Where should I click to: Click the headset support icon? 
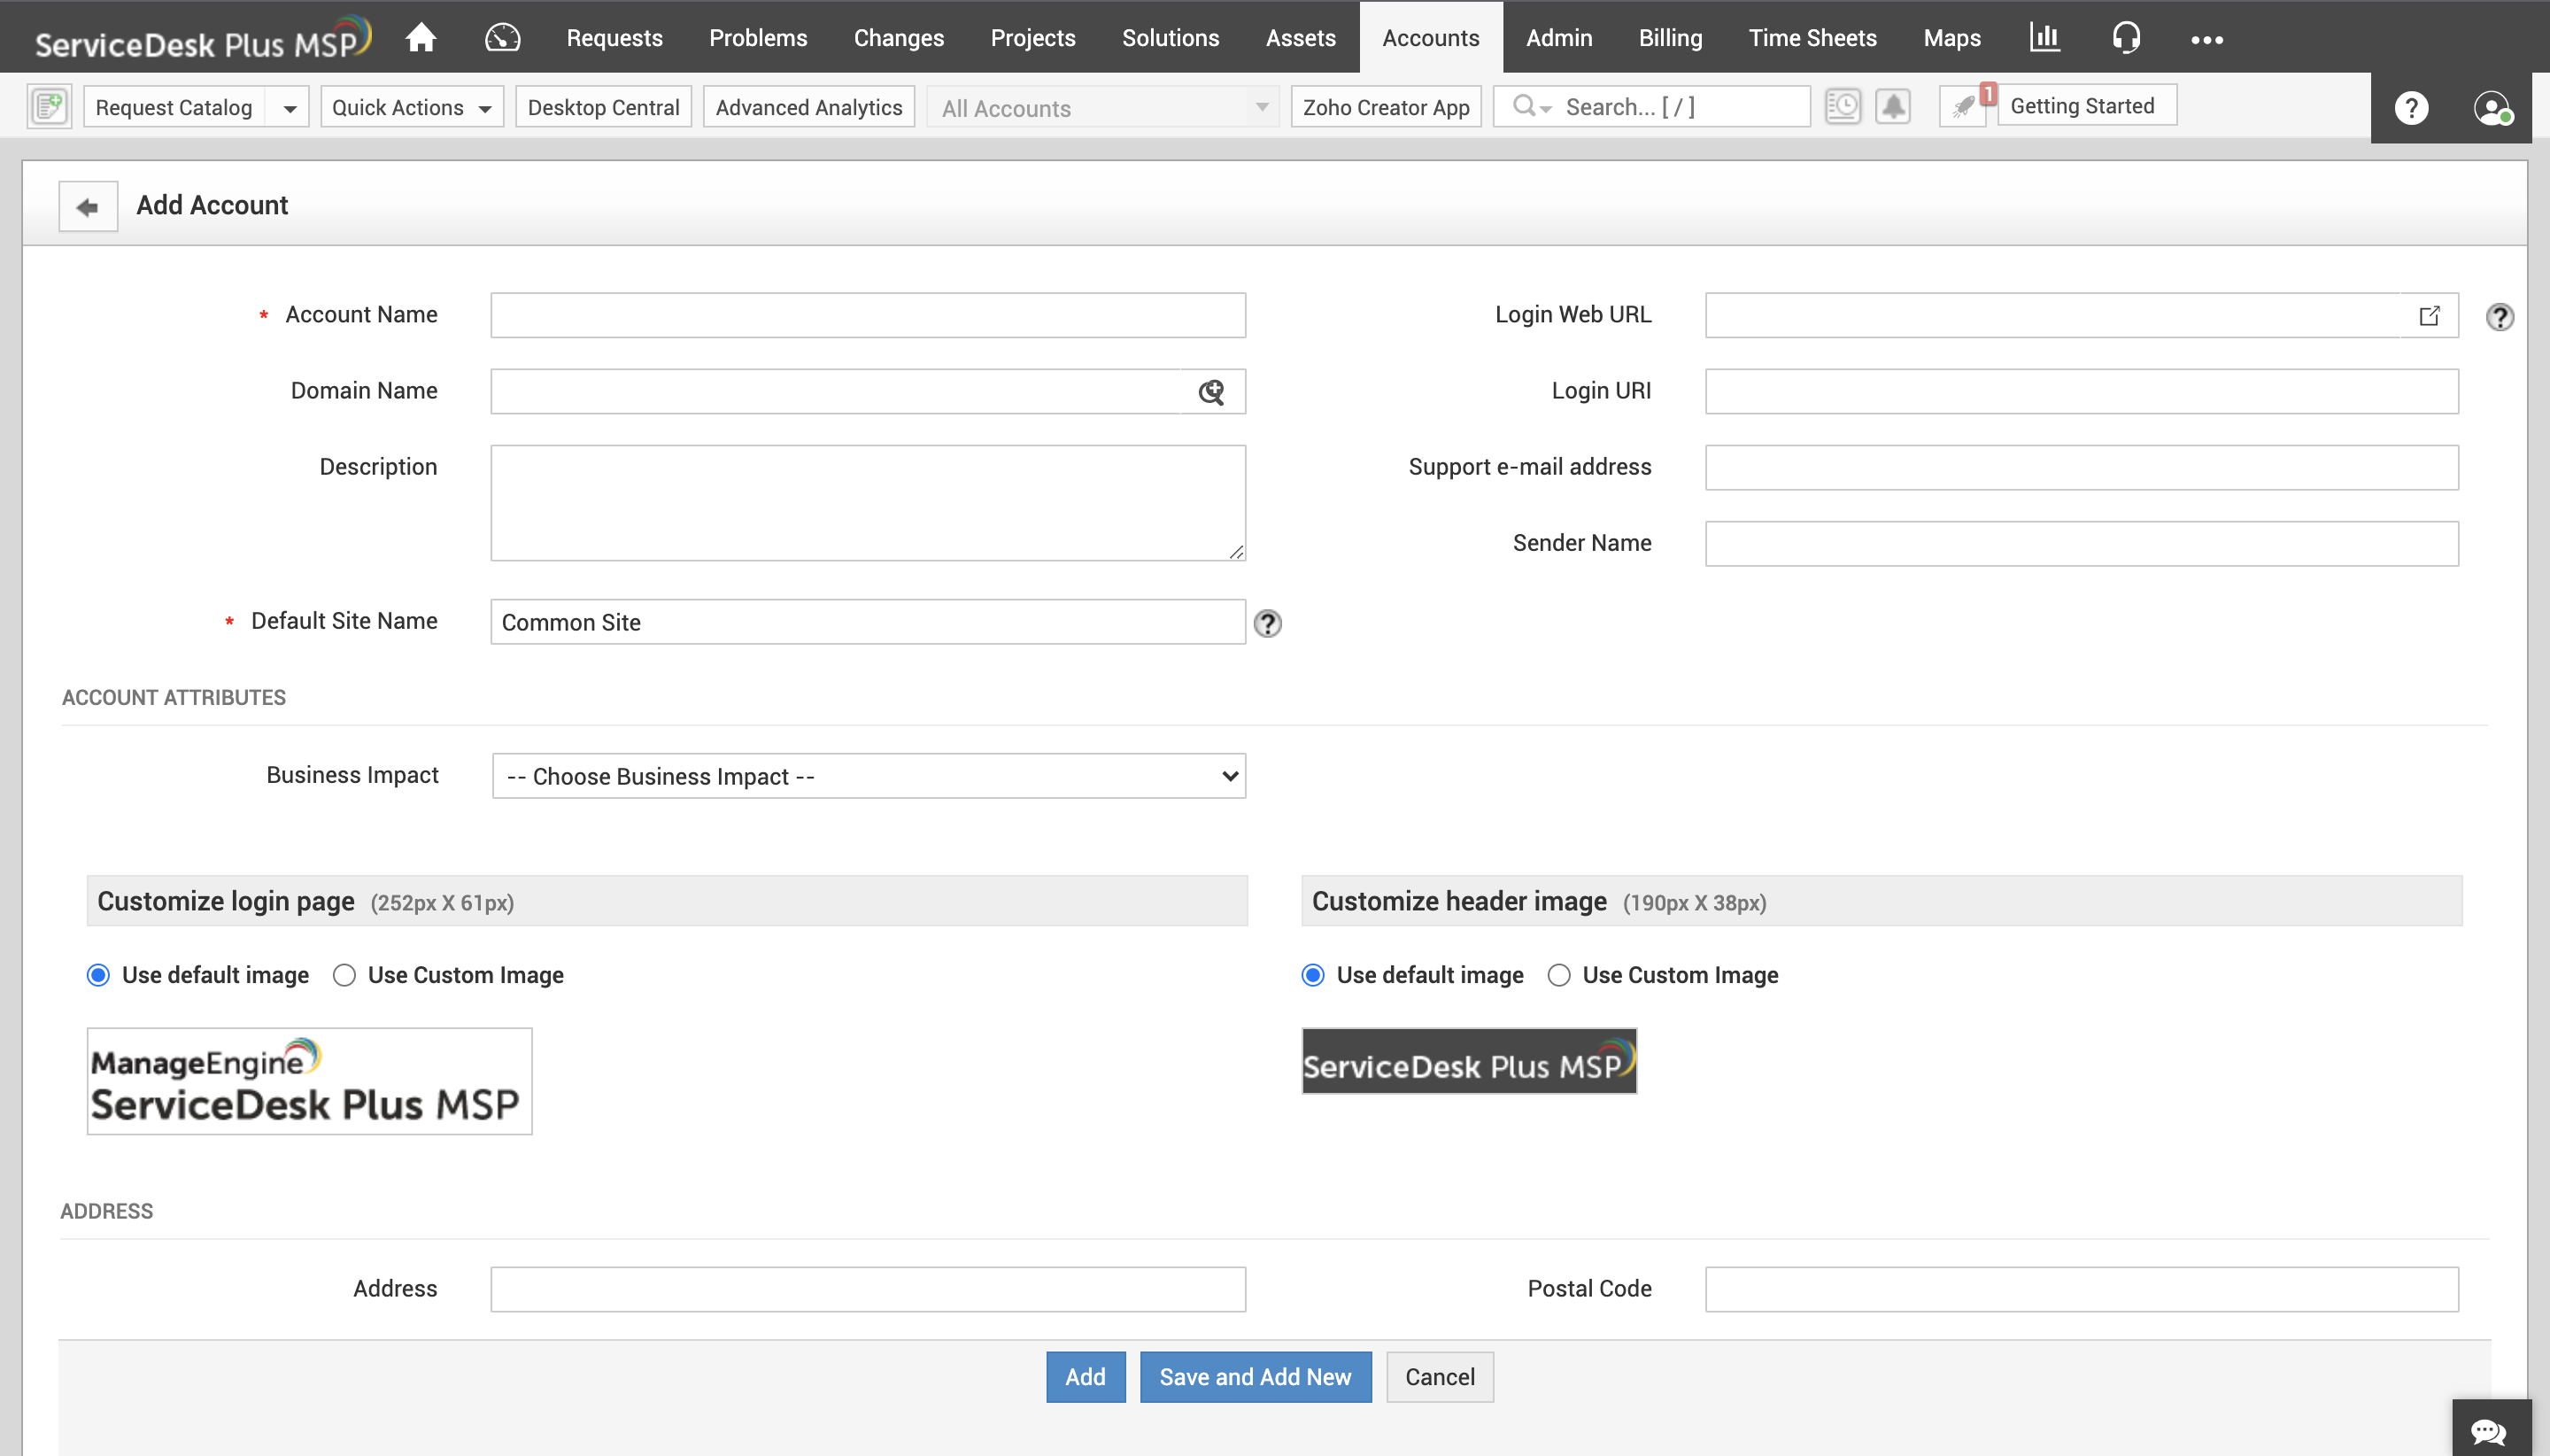pyautogui.click(x=2125, y=38)
